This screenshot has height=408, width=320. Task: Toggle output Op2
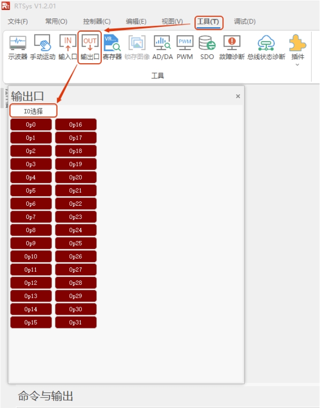coord(31,151)
